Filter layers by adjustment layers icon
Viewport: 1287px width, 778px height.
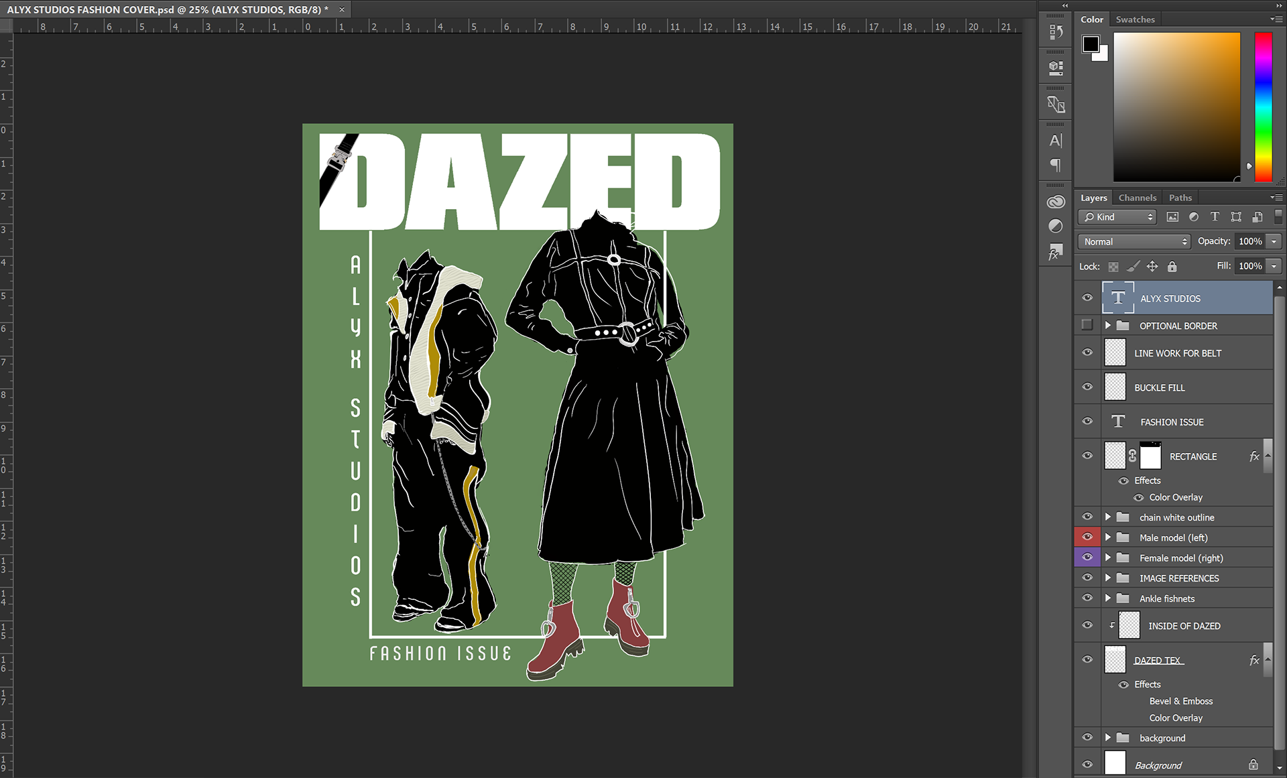point(1194,217)
